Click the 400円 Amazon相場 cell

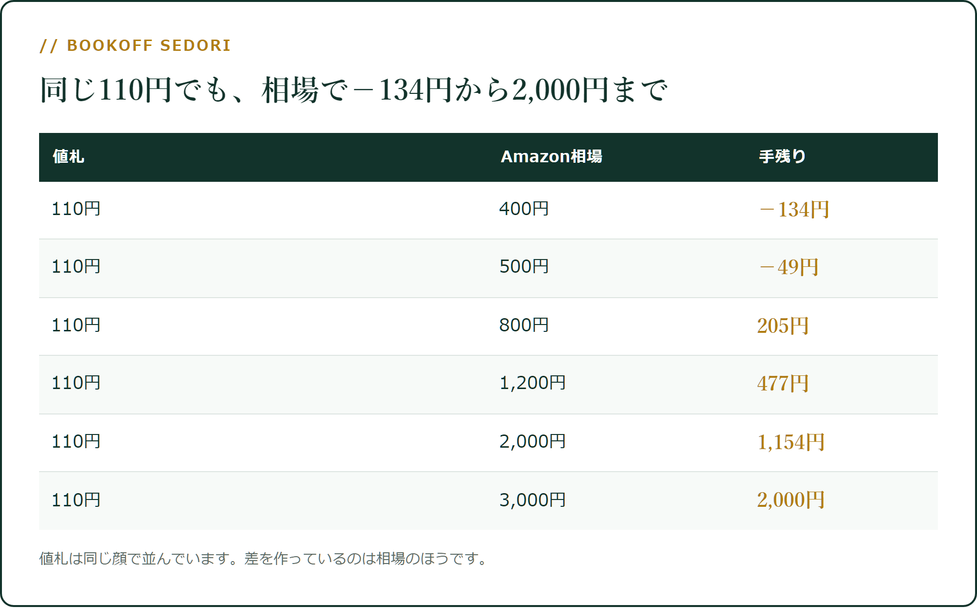pyautogui.click(x=524, y=209)
